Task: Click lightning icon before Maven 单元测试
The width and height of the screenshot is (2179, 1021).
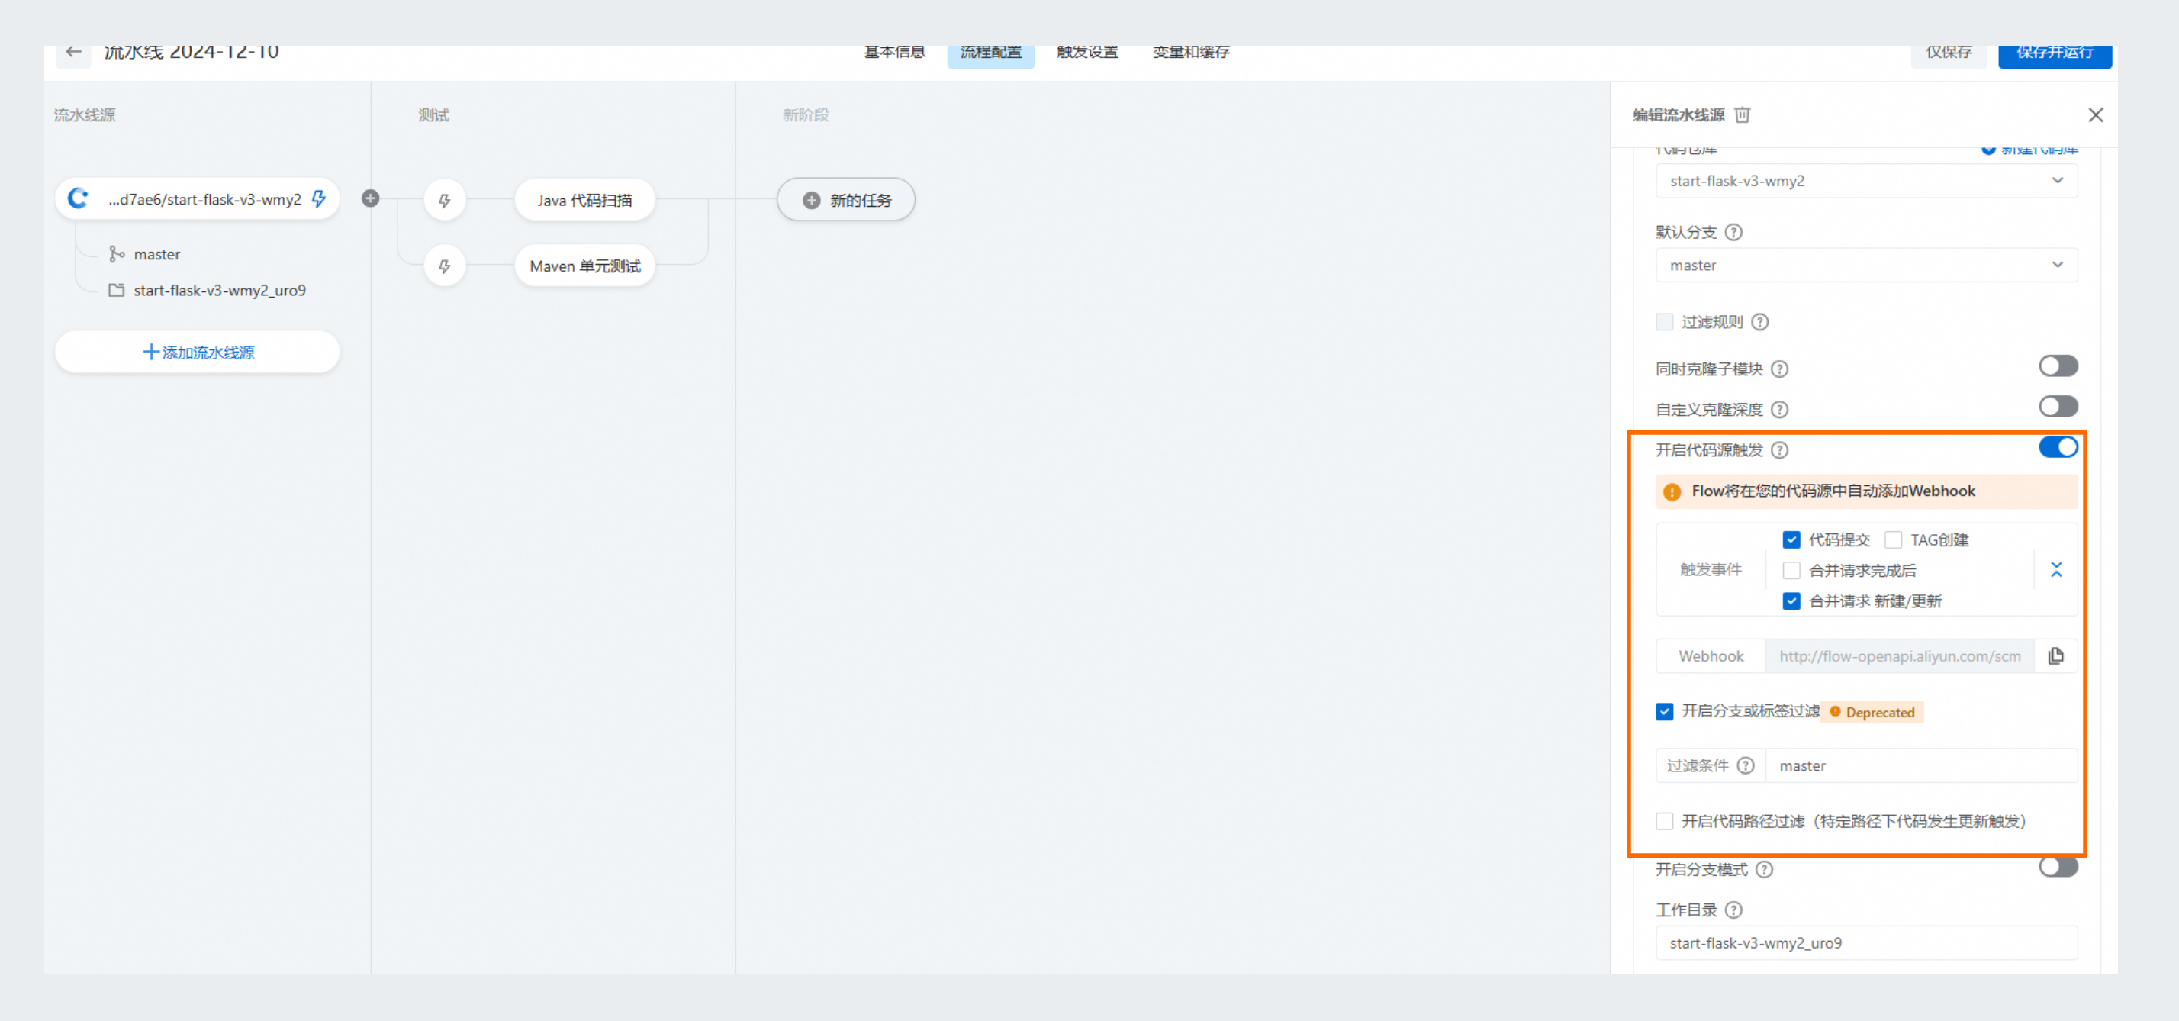Action: (x=445, y=266)
